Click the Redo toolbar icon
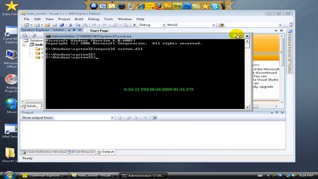 pyautogui.click(x=104, y=25)
